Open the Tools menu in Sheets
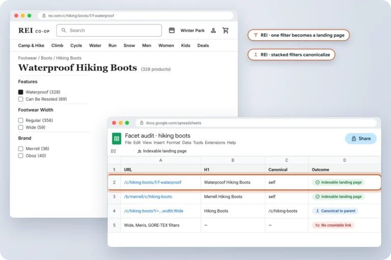 click(198, 143)
